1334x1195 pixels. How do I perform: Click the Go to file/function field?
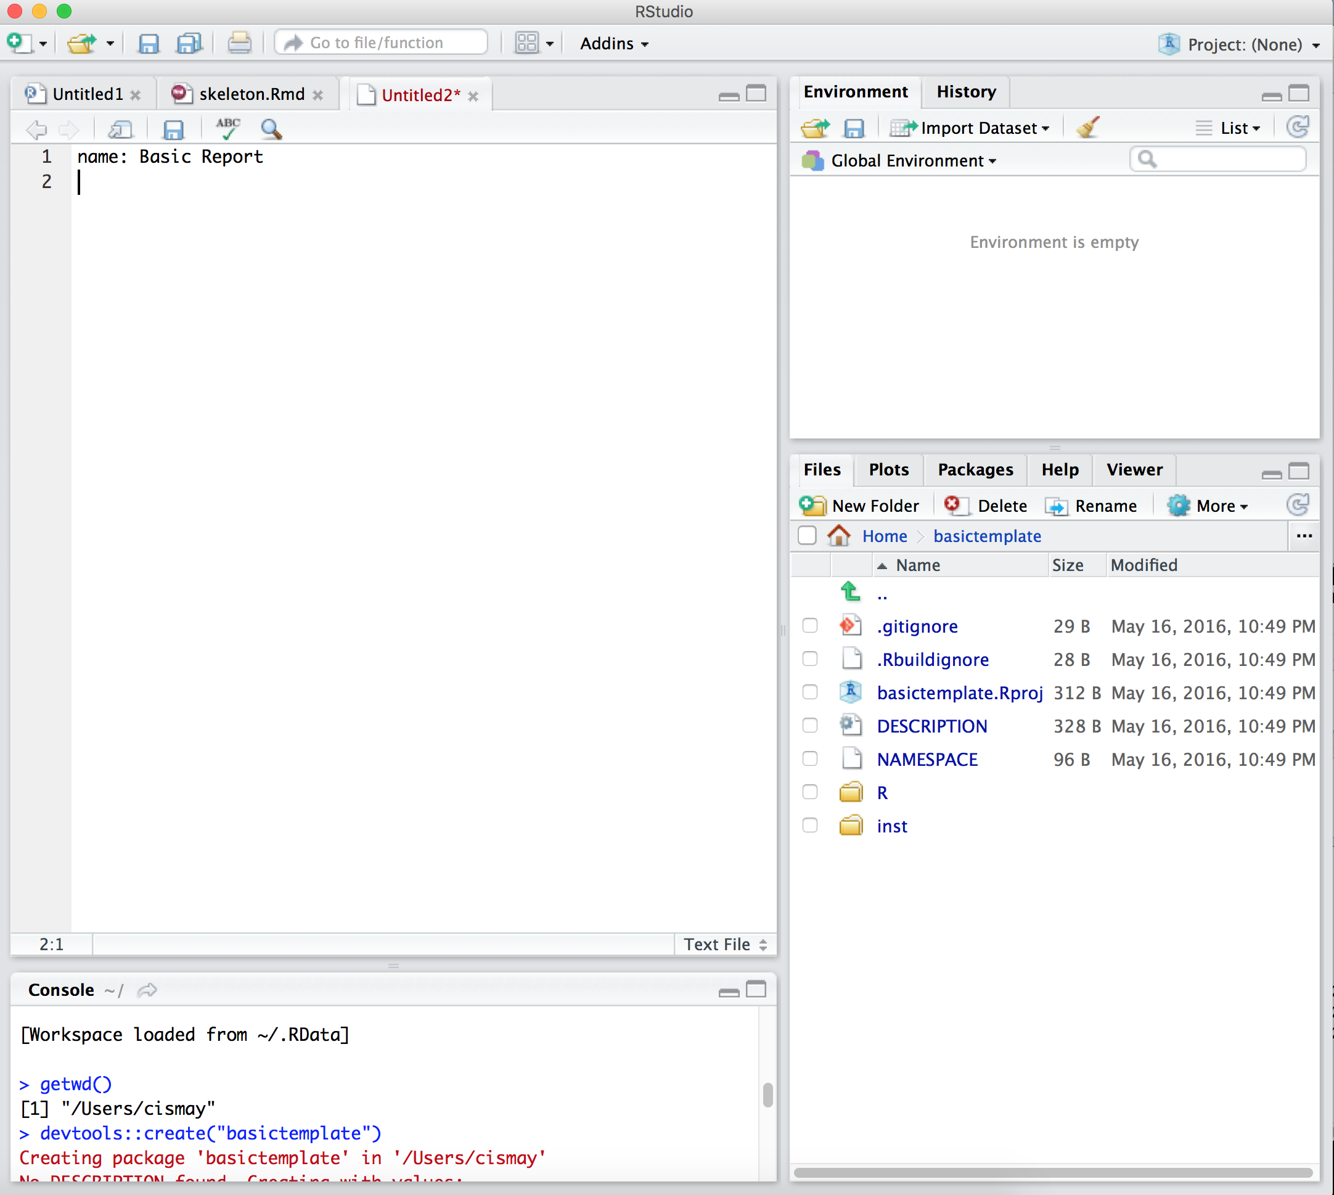(381, 43)
